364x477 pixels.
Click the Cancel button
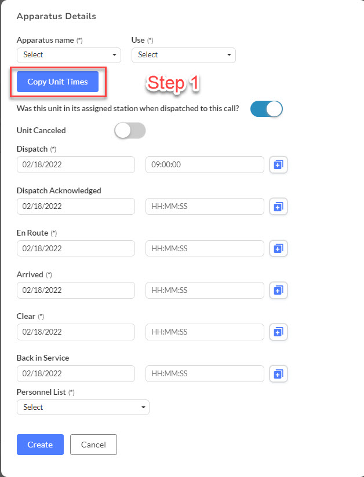93,445
